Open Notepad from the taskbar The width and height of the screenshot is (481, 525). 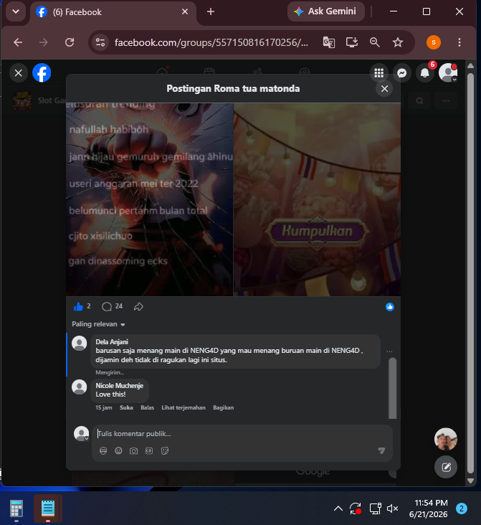point(48,509)
